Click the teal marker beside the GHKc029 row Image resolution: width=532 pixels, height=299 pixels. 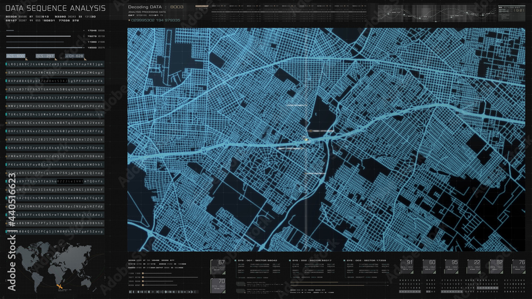pyautogui.click(x=6, y=148)
